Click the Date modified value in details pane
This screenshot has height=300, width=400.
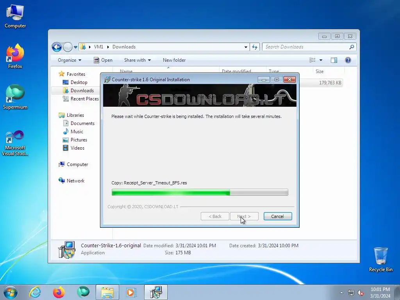(x=196, y=246)
